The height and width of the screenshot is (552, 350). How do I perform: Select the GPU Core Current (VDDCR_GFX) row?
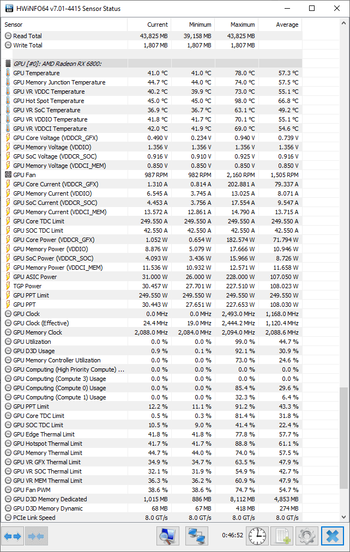pyautogui.click(x=152, y=184)
